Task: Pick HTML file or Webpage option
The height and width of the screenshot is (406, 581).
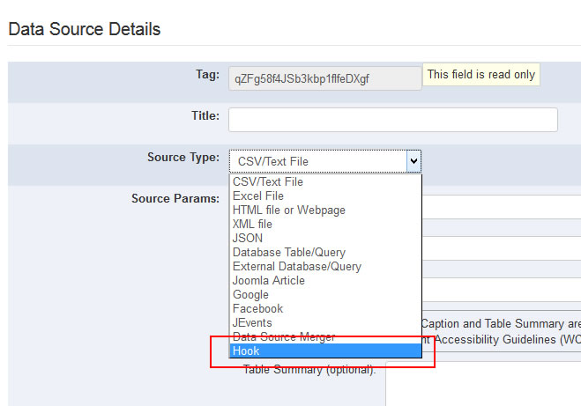Action: [x=289, y=210]
